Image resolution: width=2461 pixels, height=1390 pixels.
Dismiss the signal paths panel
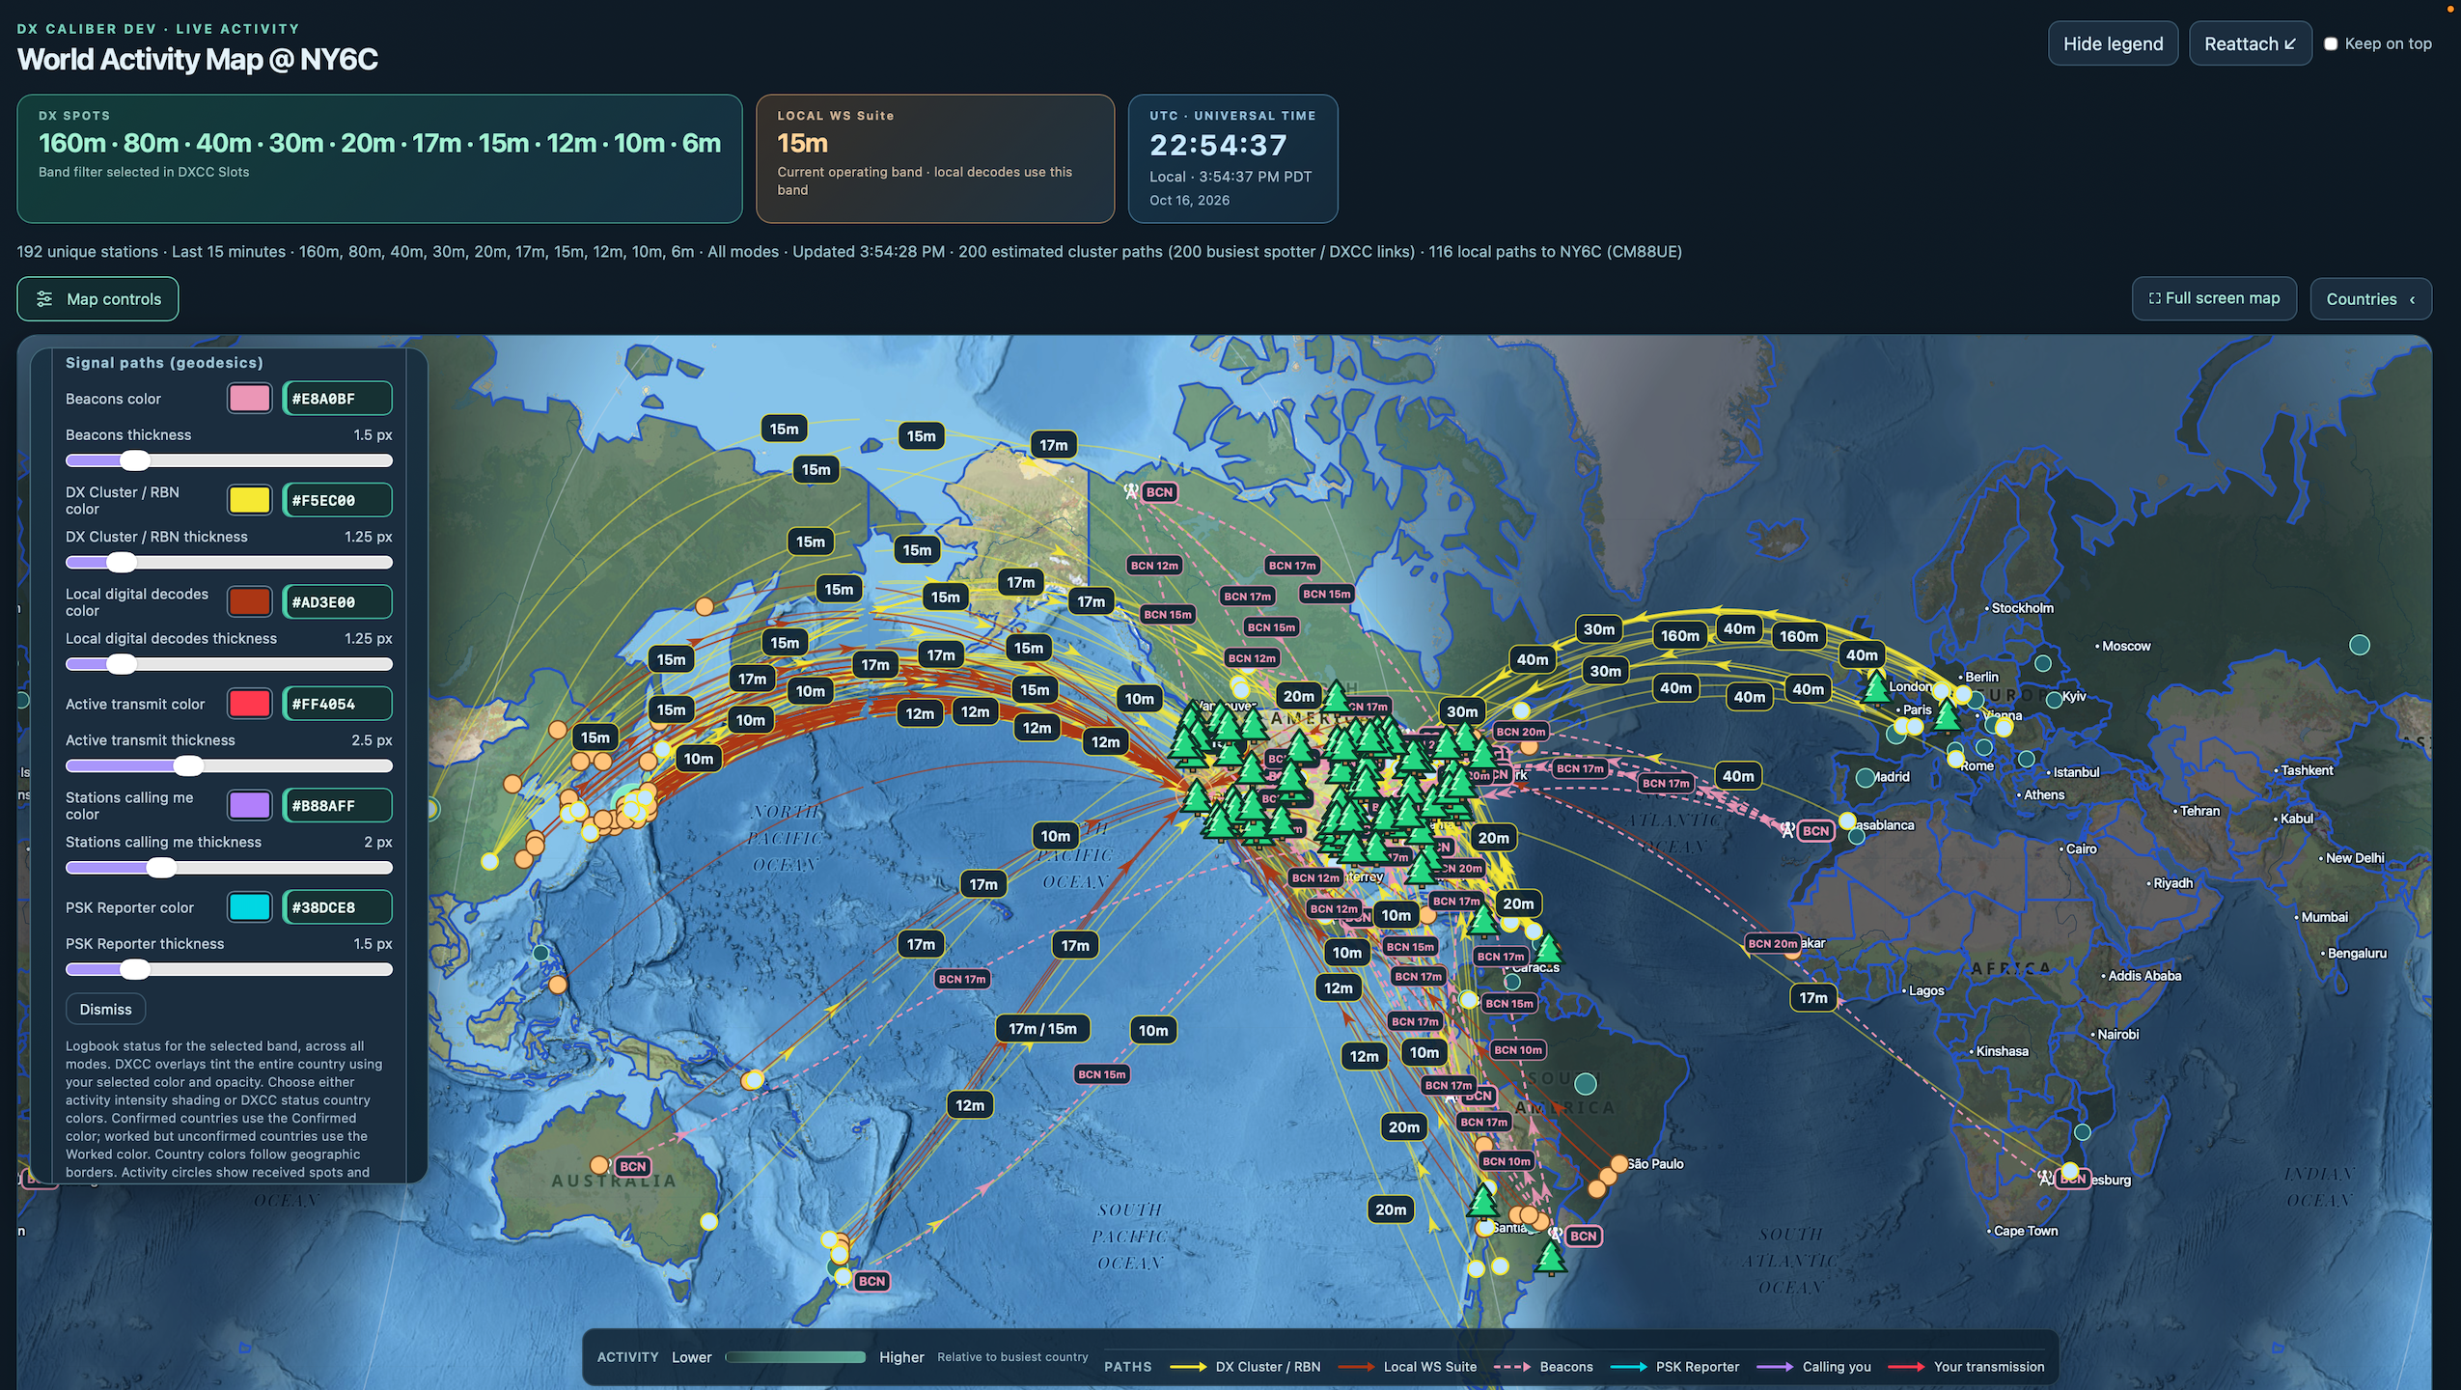[105, 1009]
